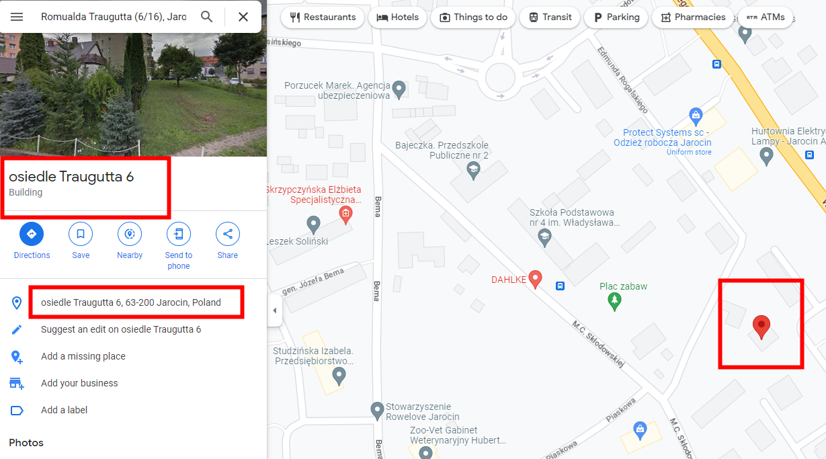Collapse the side panel arrow

click(274, 310)
